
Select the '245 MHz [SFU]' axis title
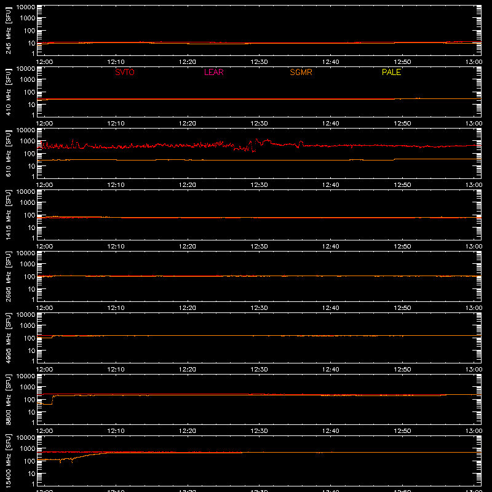9,30
